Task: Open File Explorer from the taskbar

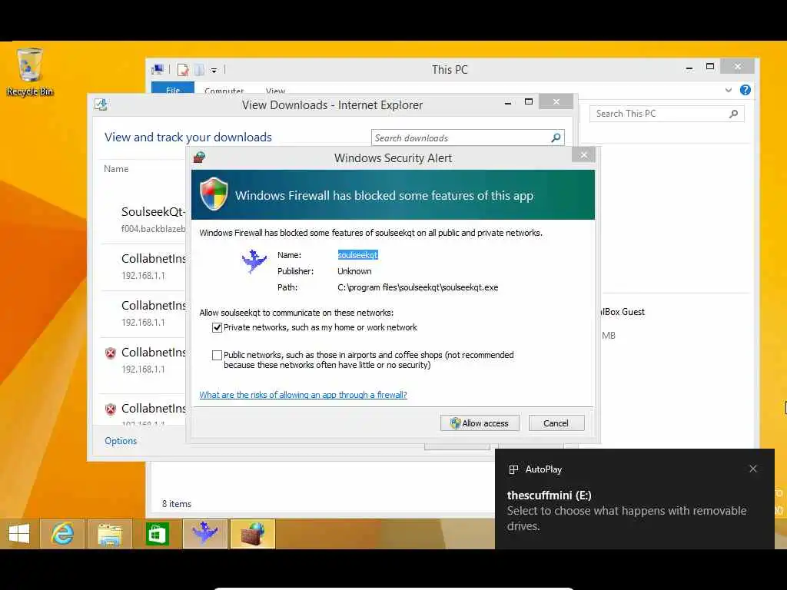Action: (x=109, y=533)
